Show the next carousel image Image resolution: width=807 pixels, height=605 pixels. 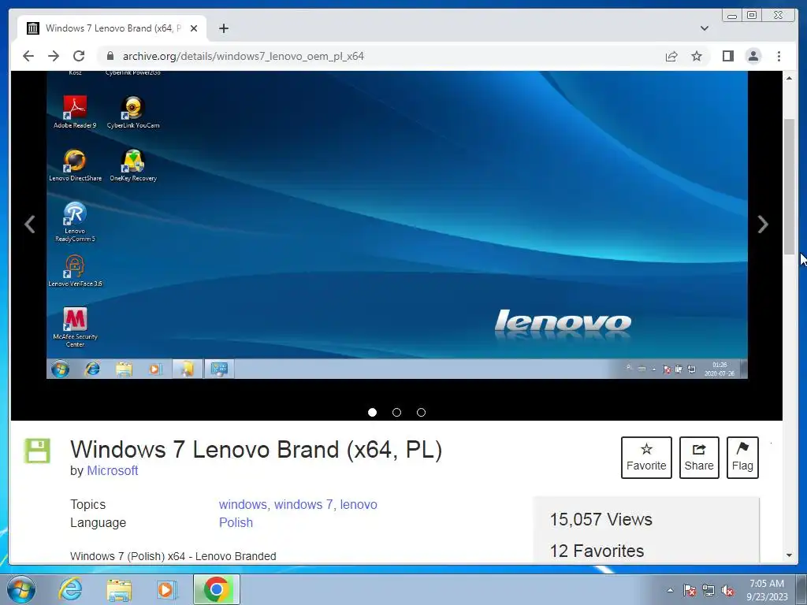point(763,225)
